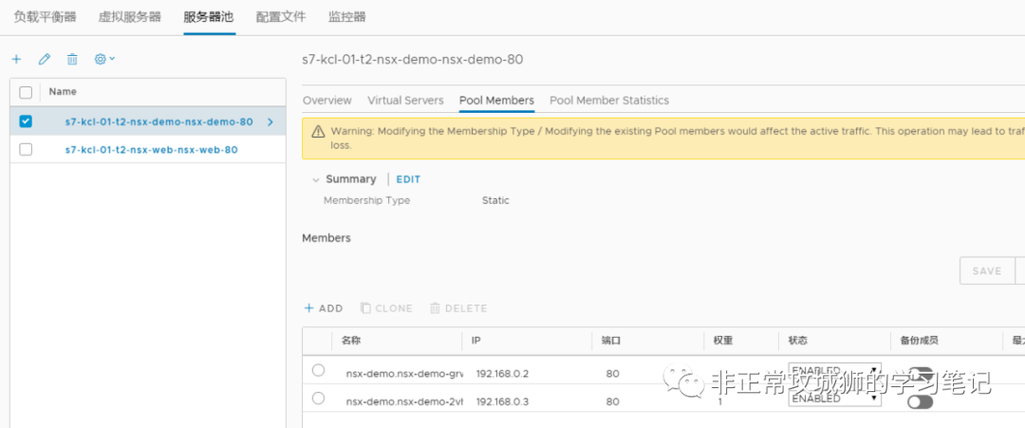The height and width of the screenshot is (428, 1025).
Task: Tick the select-all checkbox in Name header
Action: click(x=26, y=92)
